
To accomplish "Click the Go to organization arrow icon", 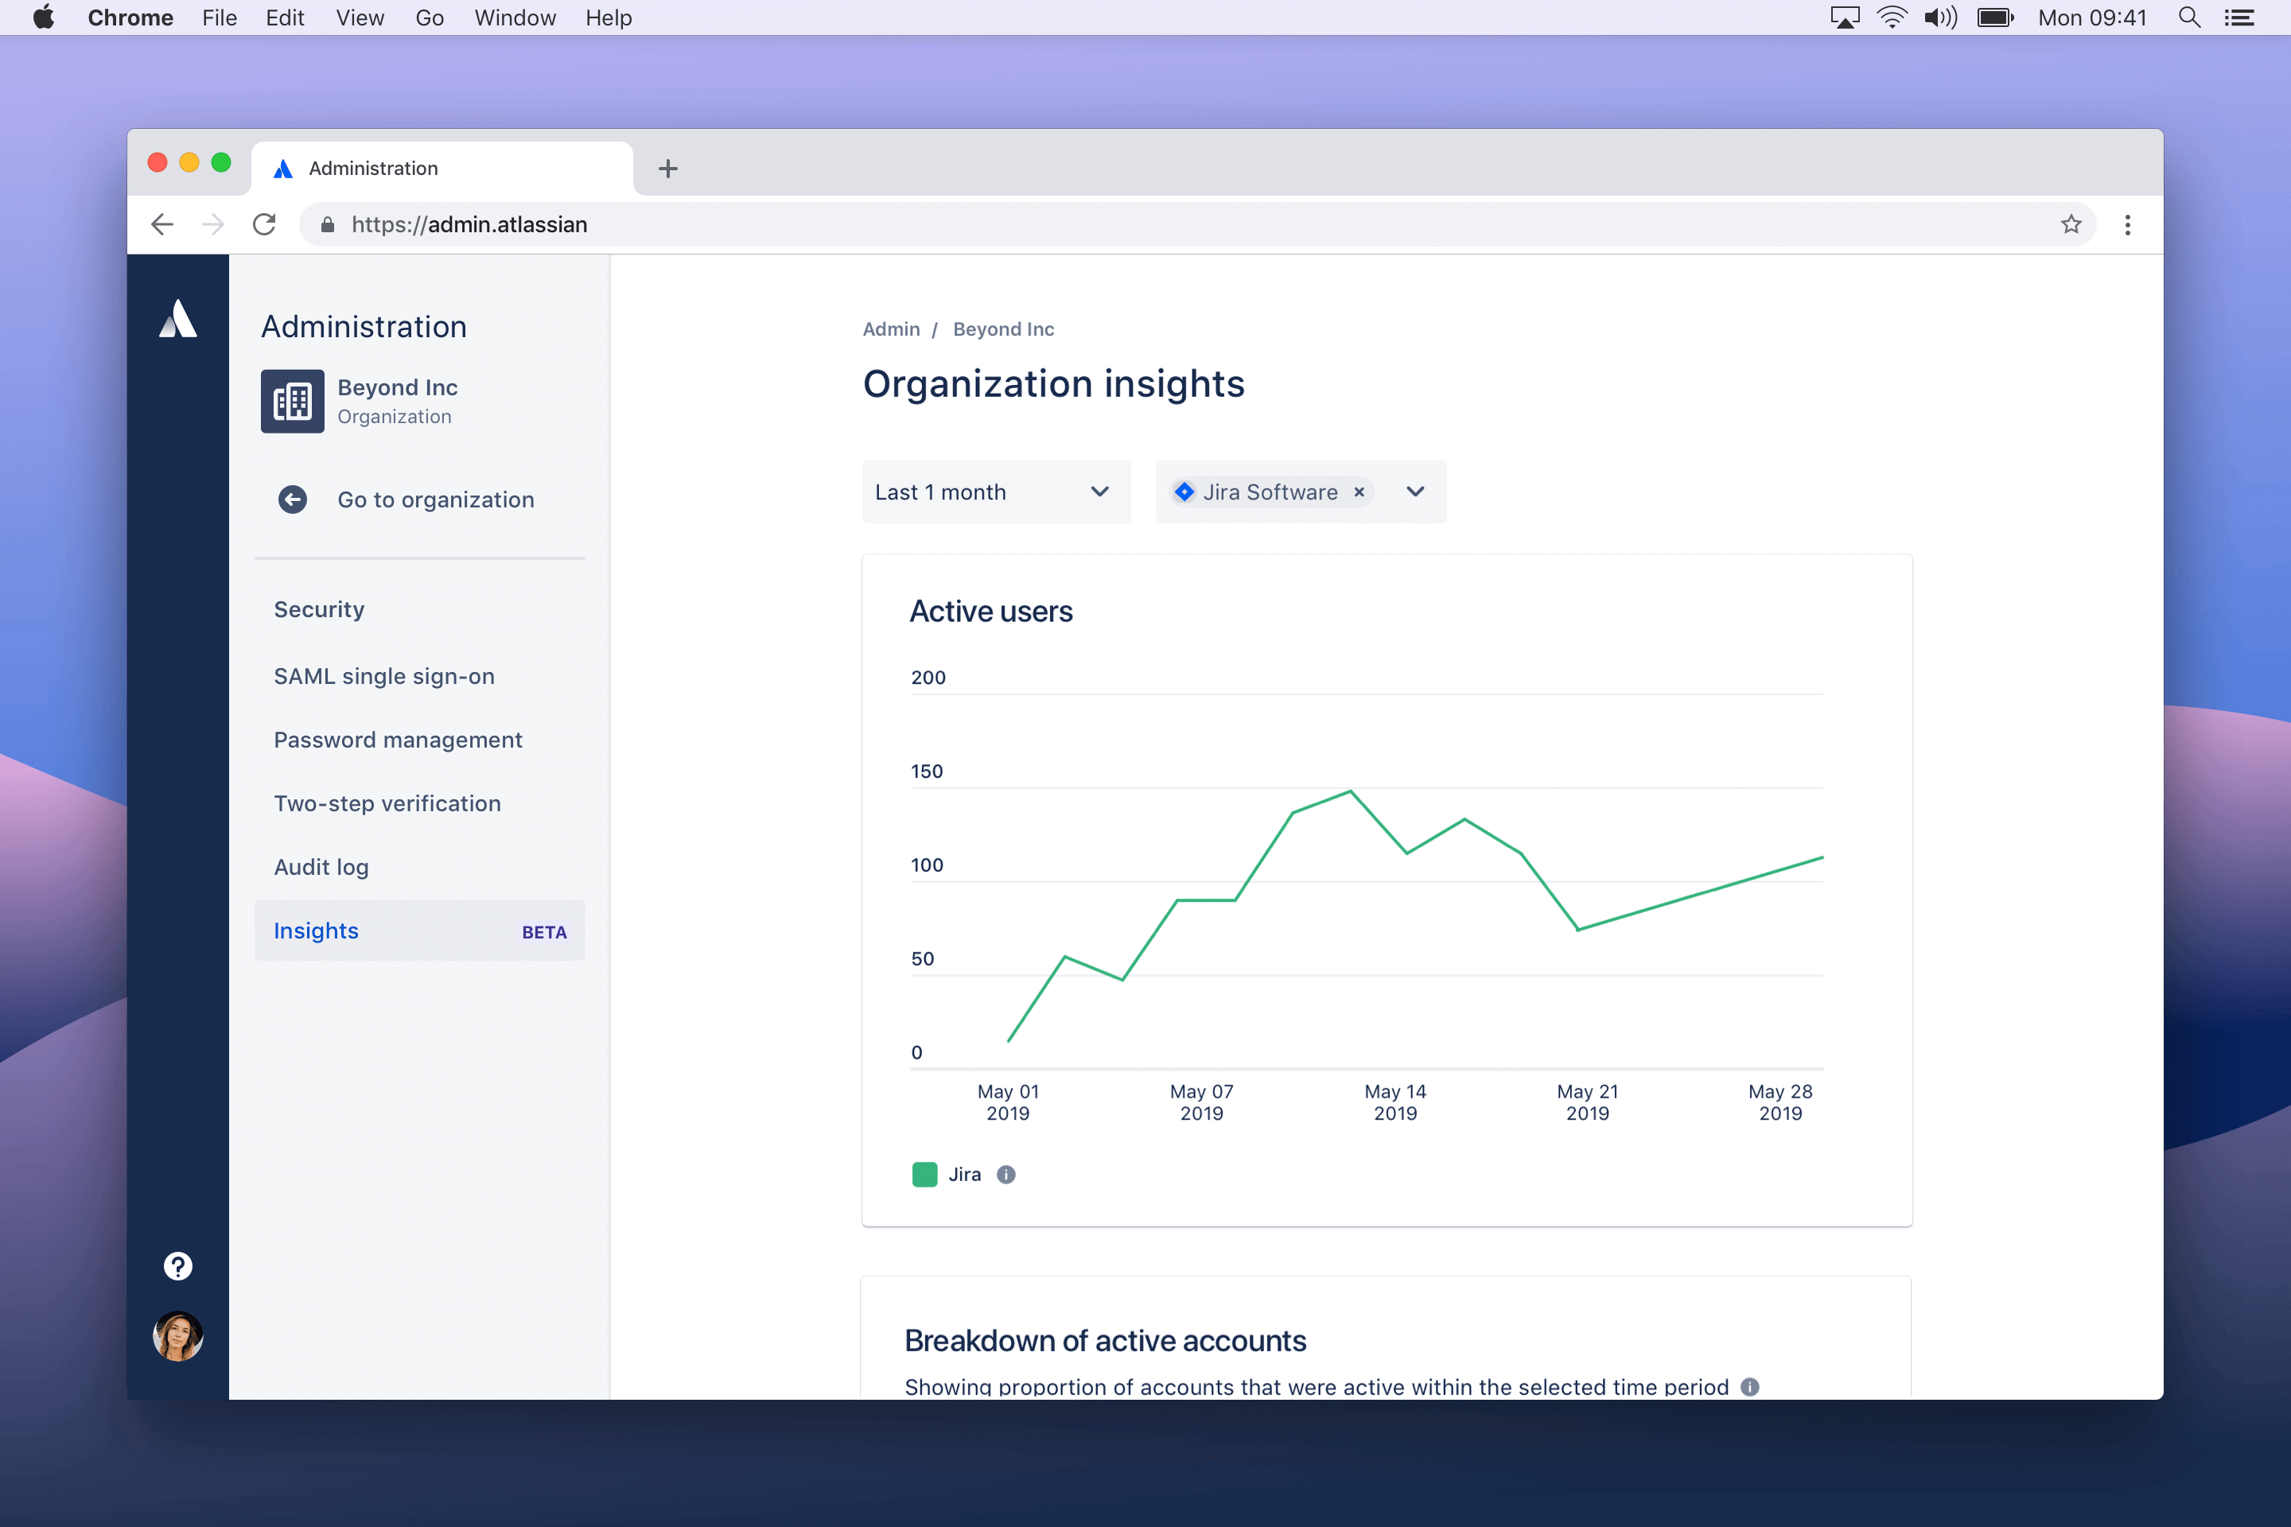I will tap(291, 499).
